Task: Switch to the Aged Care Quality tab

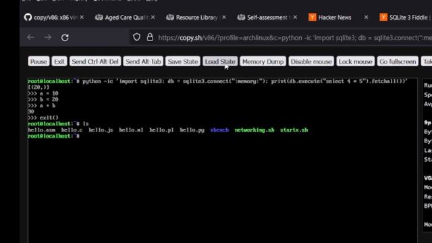Action: (126, 18)
